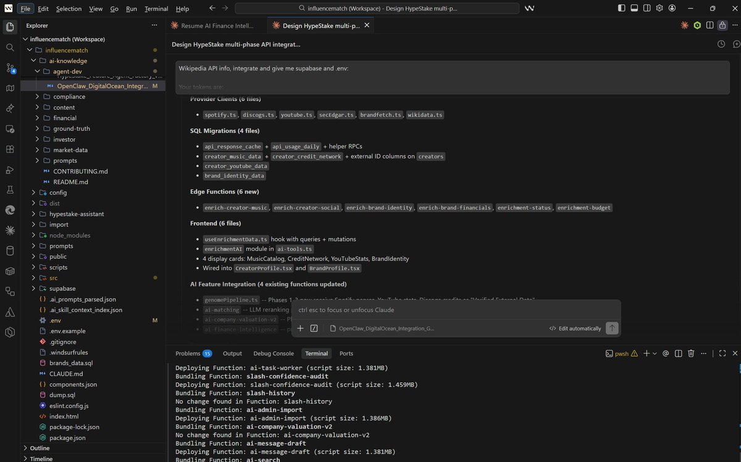Image resolution: width=741 pixels, height=462 pixels.
Task: Split the editor right
Action: 710,25
